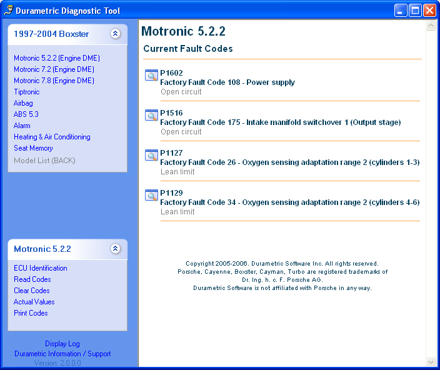Click Open circuit status under P1602
This screenshot has width=440, height=370.
pos(181,92)
